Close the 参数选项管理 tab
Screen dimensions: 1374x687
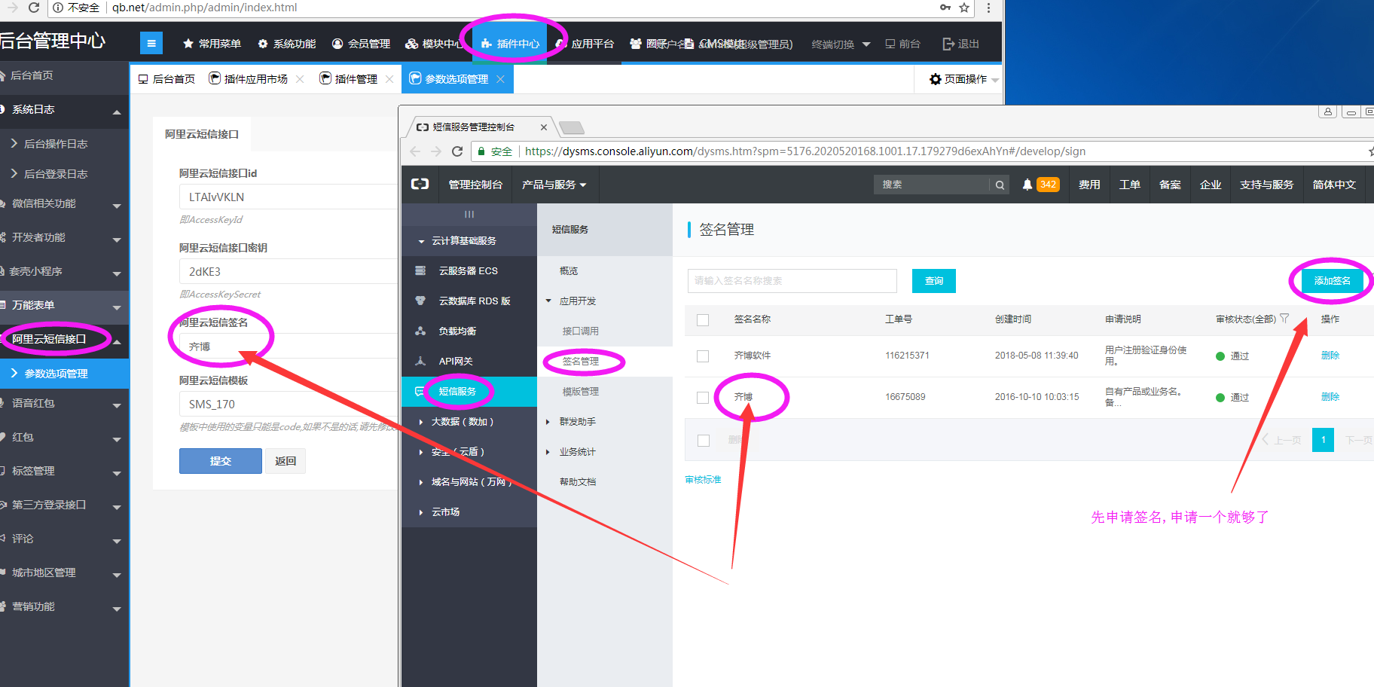click(500, 79)
